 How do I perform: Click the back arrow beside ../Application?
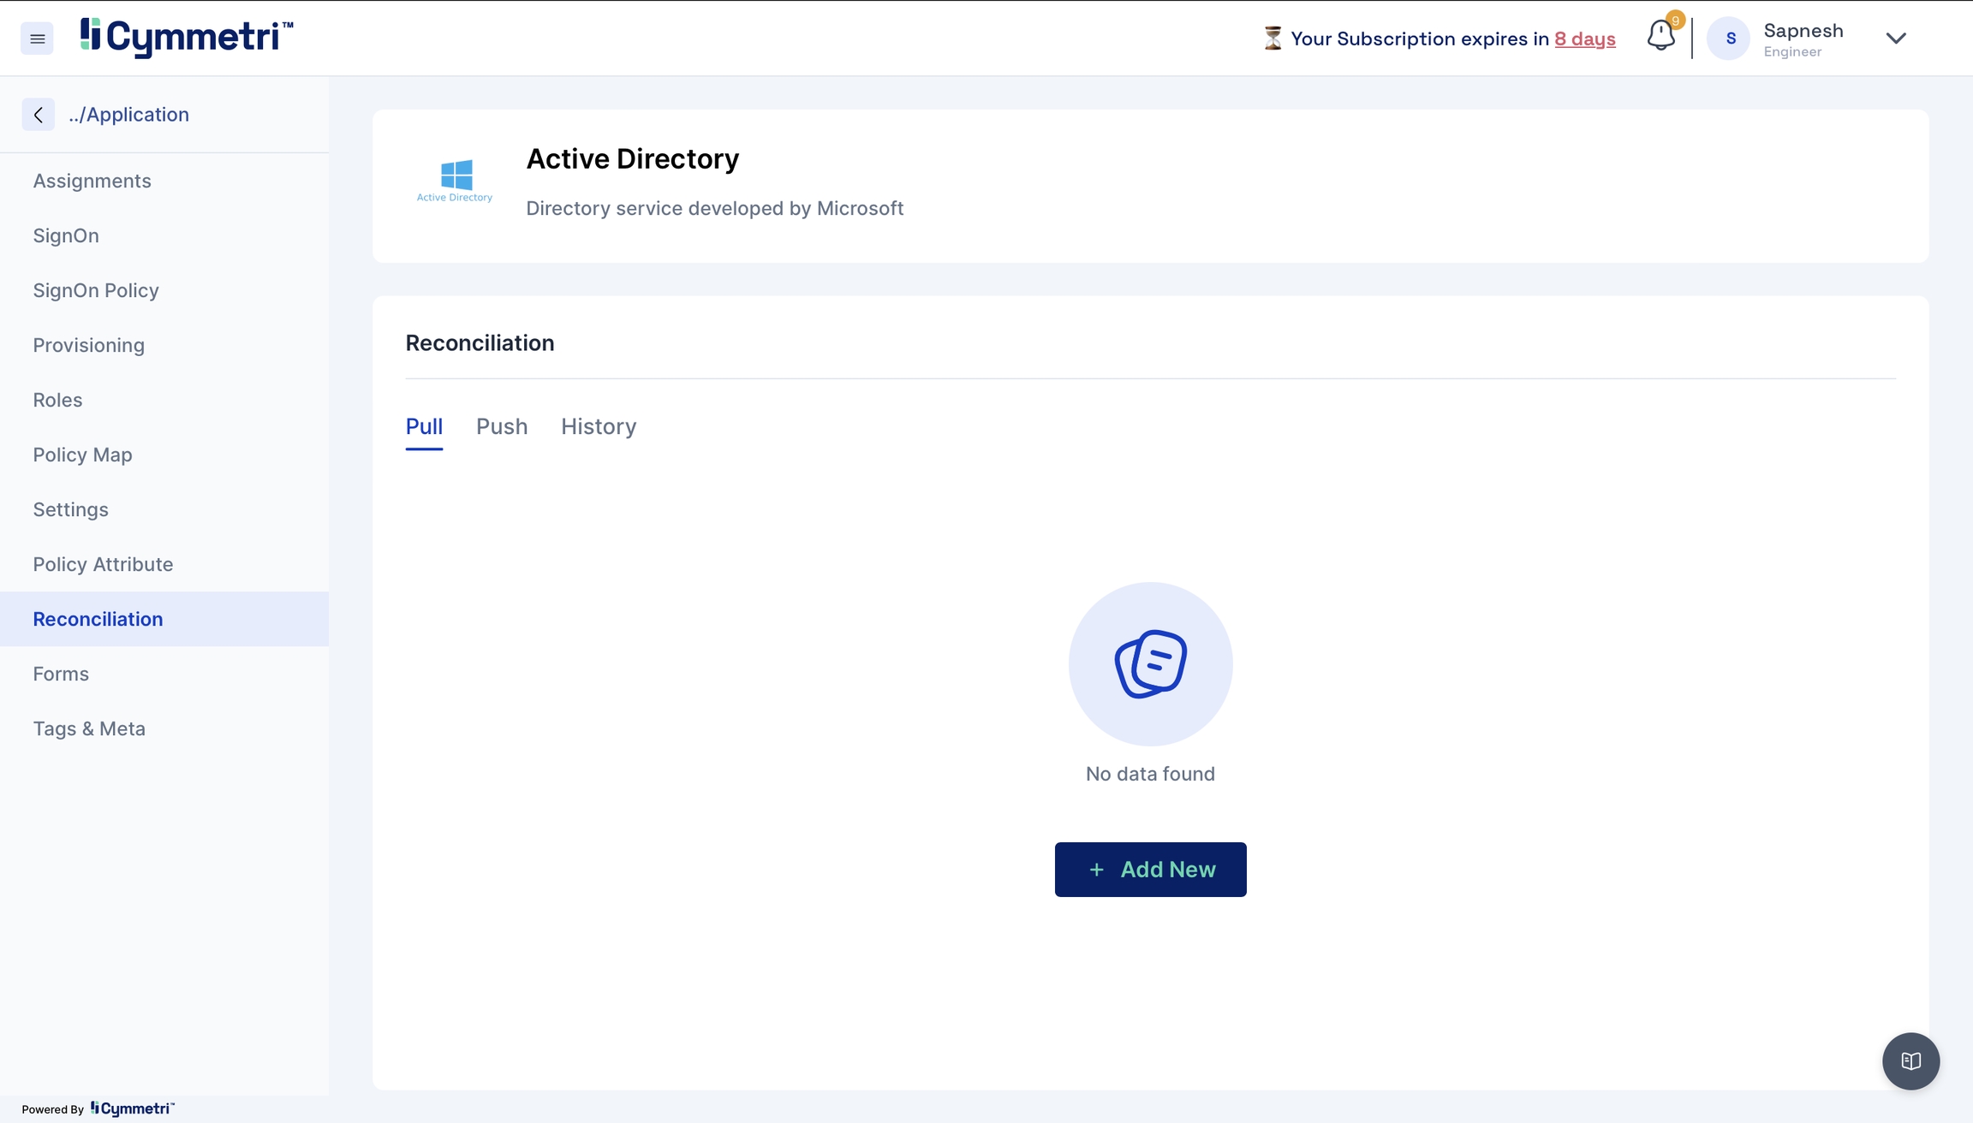[x=38, y=115]
